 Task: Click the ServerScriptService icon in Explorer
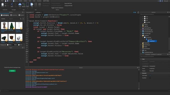[143, 32]
